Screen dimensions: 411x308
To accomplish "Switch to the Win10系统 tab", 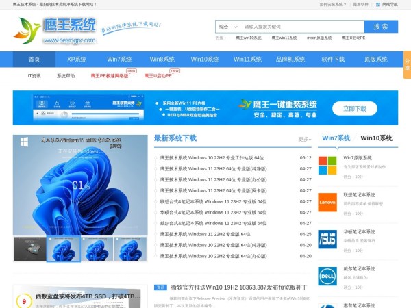I will tap(376, 138).
